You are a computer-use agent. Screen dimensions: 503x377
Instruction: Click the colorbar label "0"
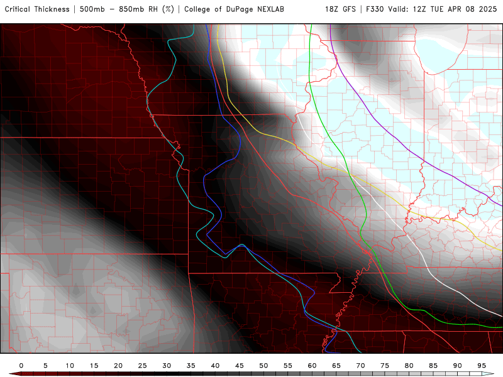(x=21, y=366)
